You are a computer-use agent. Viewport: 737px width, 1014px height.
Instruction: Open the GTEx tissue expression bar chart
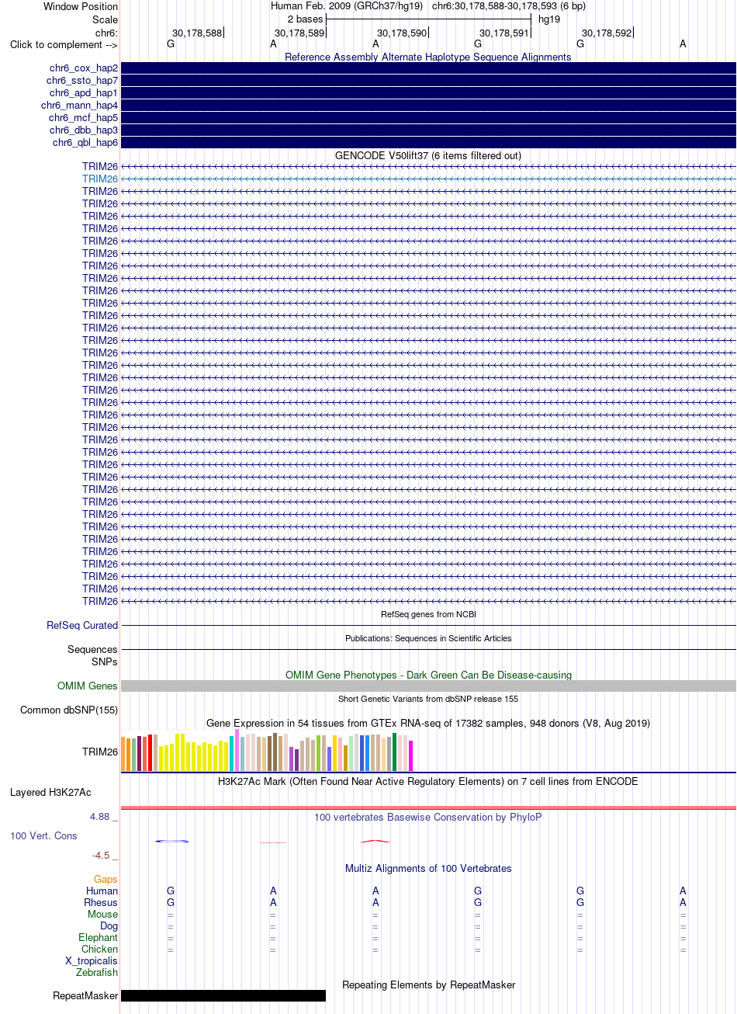point(268,752)
